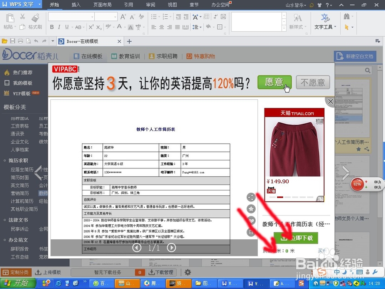Image resolution: width=385 pixels, height=289 pixels.
Task: Click the 上传模板 button
Action: click(x=48, y=272)
